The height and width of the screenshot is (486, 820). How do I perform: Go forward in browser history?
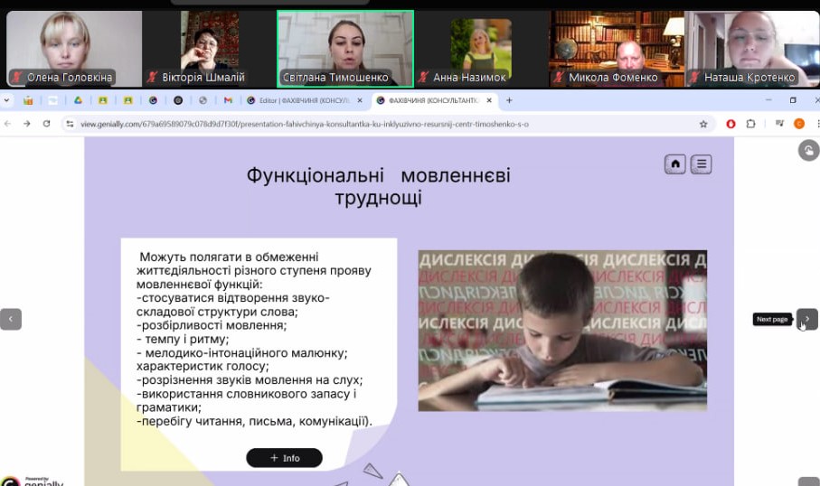click(x=27, y=124)
